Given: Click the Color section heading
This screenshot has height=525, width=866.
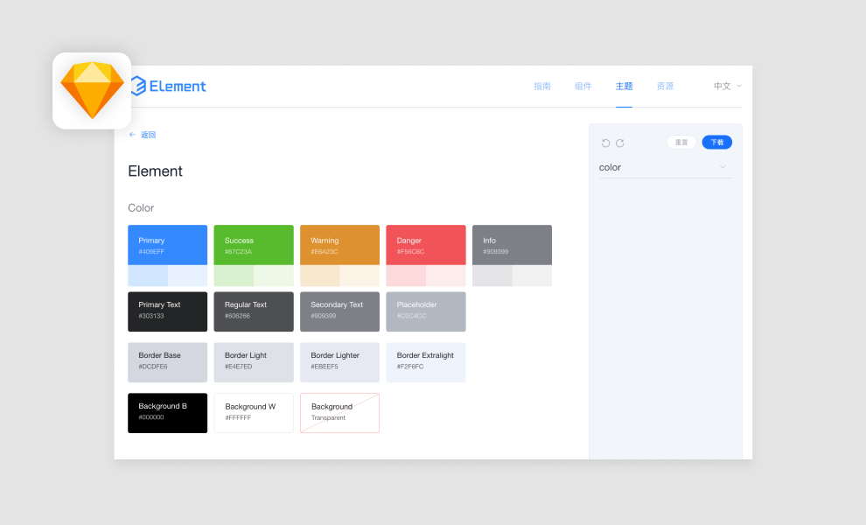Looking at the screenshot, I should coord(141,207).
